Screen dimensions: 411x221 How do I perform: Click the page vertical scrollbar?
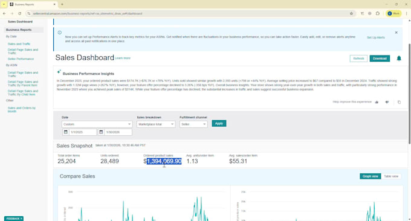pyautogui.click(x=409, y=94)
